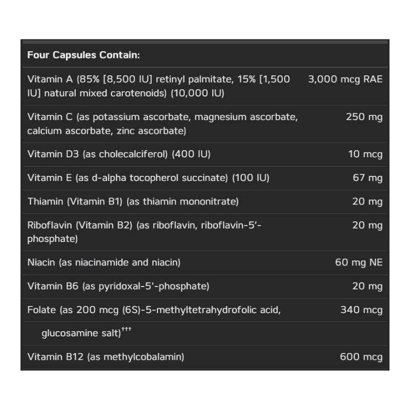Select the Vitamin D3 cholecalciferol row
This screenshot has height=410, width=410.
pyautogui.click(x=119, y=154)
